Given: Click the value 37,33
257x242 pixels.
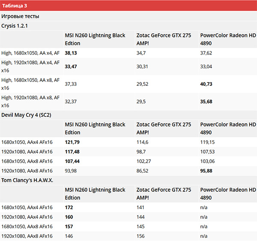Looking at the screenshot, I should point(71,84).
